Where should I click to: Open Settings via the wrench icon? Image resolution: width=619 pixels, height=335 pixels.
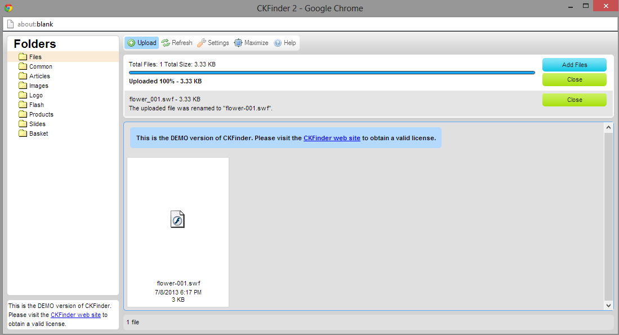point(201,43)
